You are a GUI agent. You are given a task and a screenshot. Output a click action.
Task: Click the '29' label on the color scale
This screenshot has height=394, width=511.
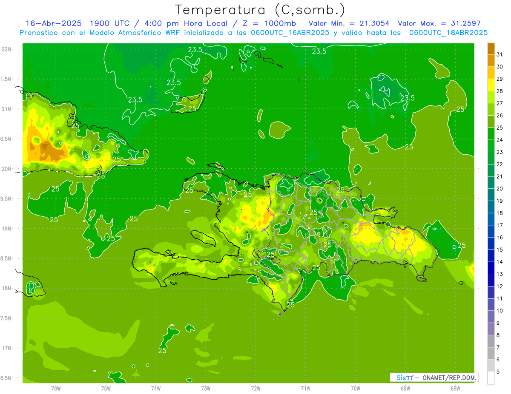pyautogui.click(x=500, y=79)
